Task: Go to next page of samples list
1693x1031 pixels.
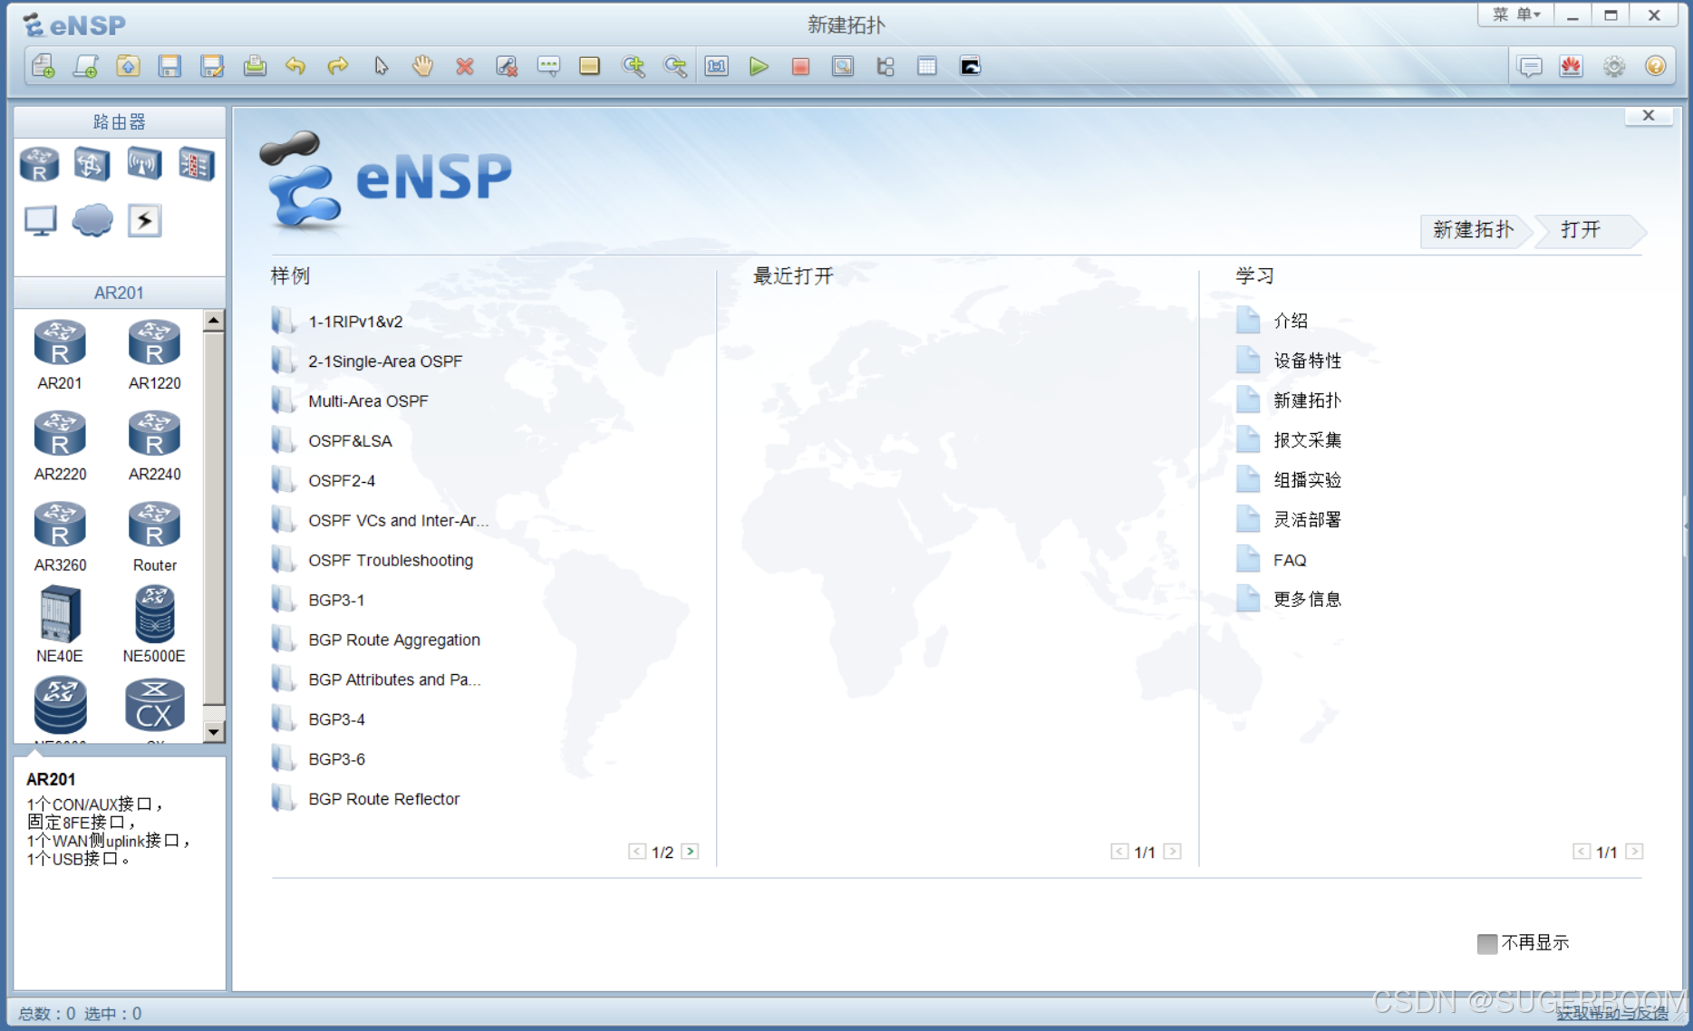Action: tap(690, 852)
